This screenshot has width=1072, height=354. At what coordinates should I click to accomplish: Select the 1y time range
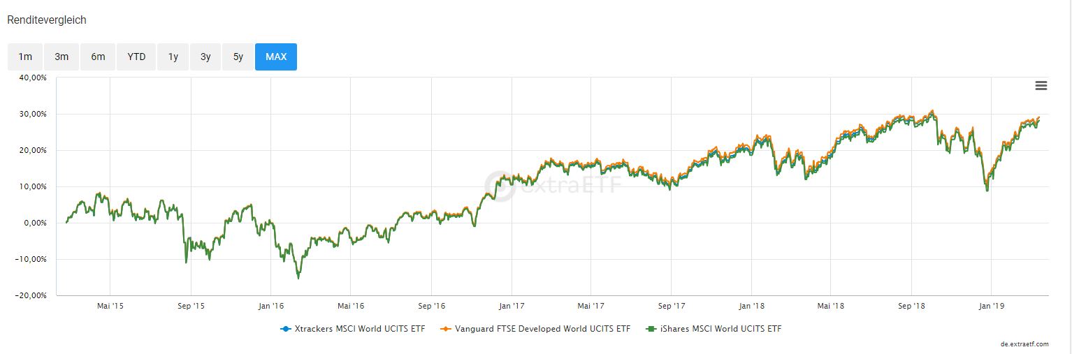point(173,57)
